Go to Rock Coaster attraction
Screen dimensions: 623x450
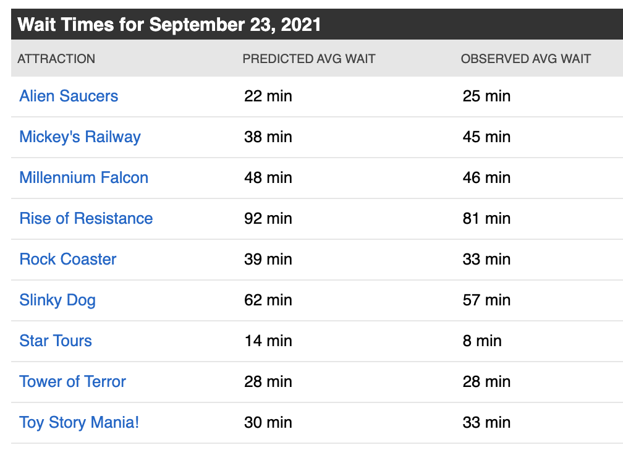[68, 259]
